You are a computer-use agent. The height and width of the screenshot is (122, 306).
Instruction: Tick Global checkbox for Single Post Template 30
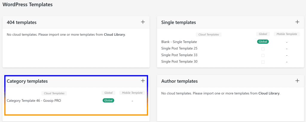(263, 62)
